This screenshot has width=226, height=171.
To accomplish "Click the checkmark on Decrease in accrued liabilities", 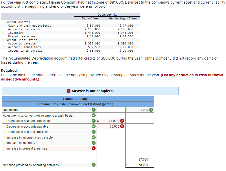I will tap(94, 132).
